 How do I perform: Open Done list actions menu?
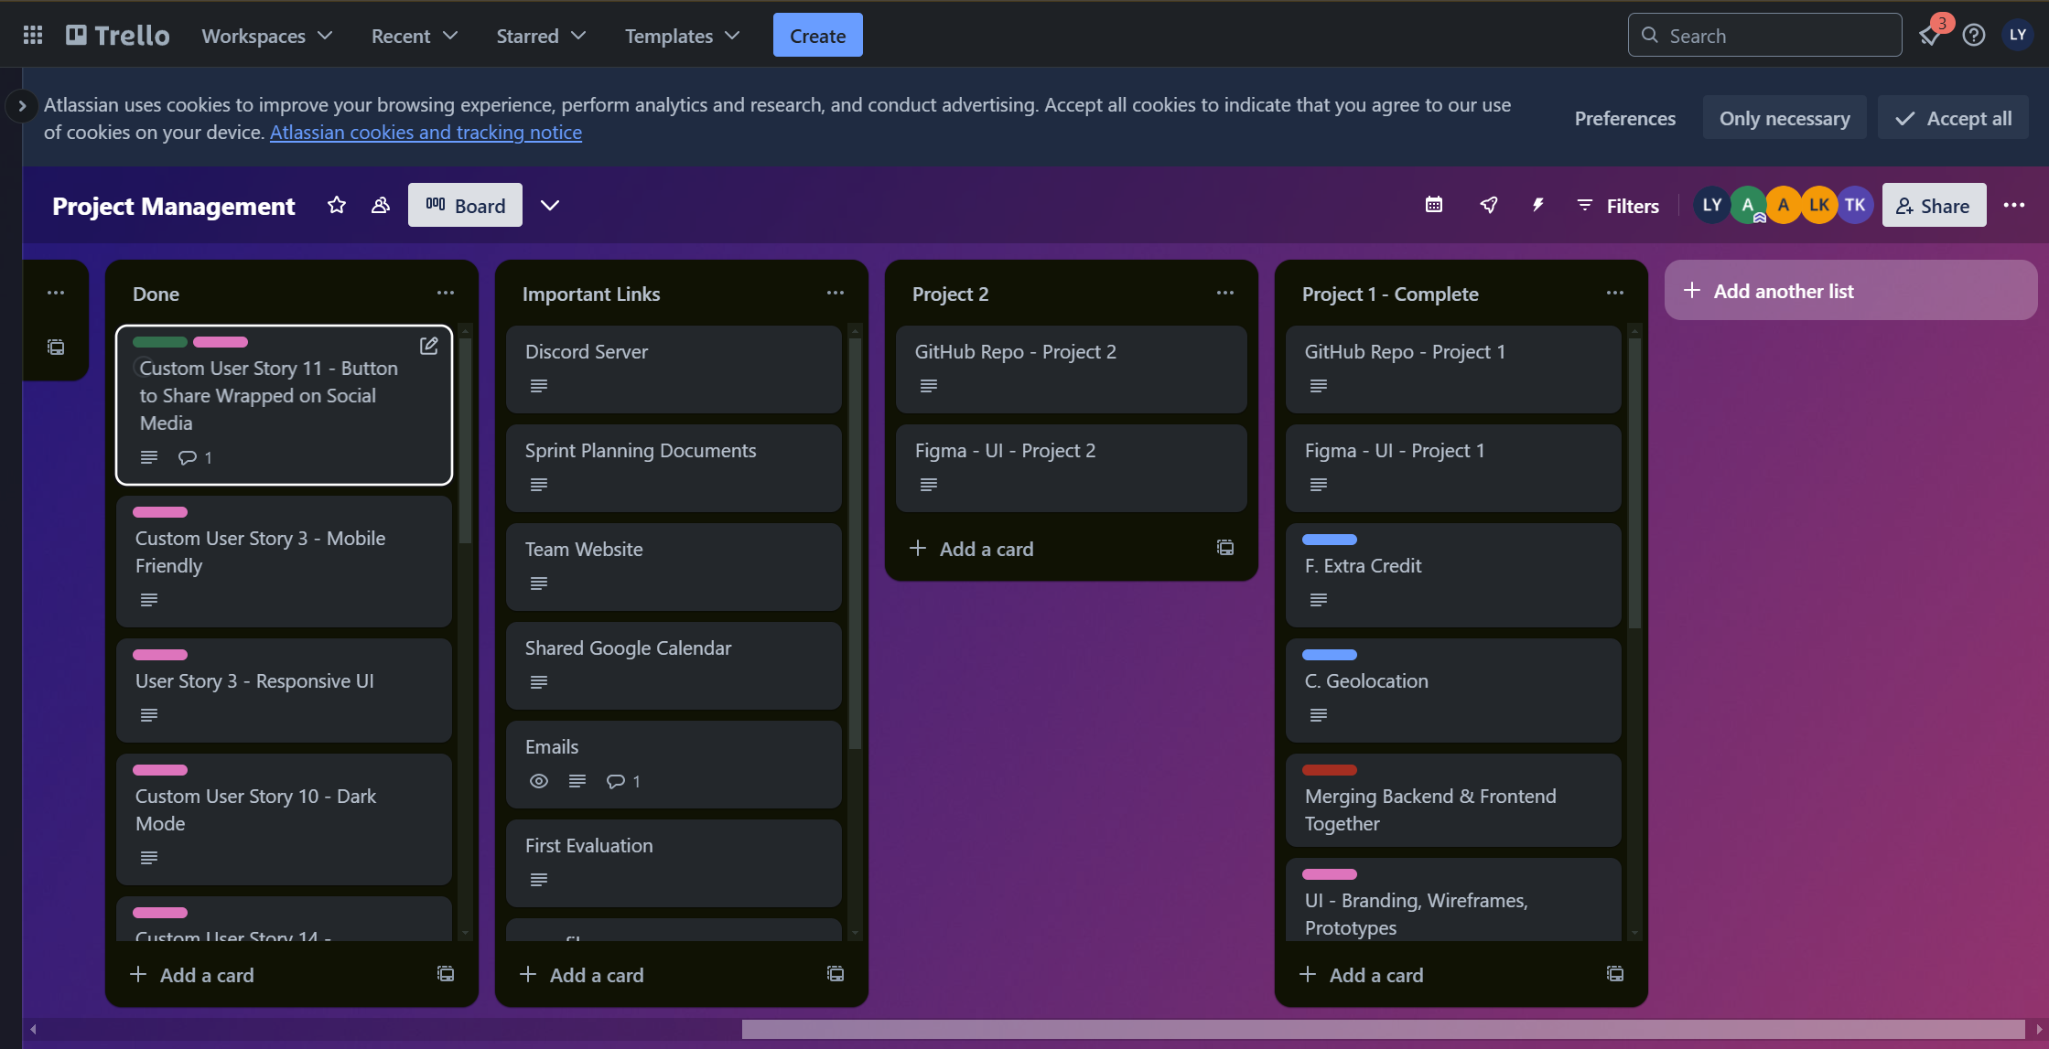coord(445,294)
